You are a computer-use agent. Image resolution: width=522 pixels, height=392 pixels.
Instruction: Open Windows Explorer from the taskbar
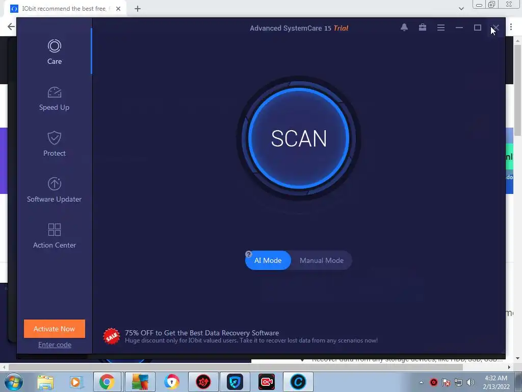(x=45, y=382)
